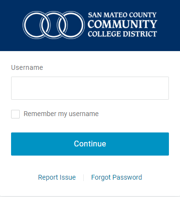Enable remembering username via the square box
This screenshot has width=180, height=197.
pos(15,114)
